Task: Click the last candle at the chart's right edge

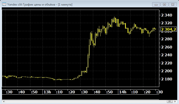Action: coord(155,29)
